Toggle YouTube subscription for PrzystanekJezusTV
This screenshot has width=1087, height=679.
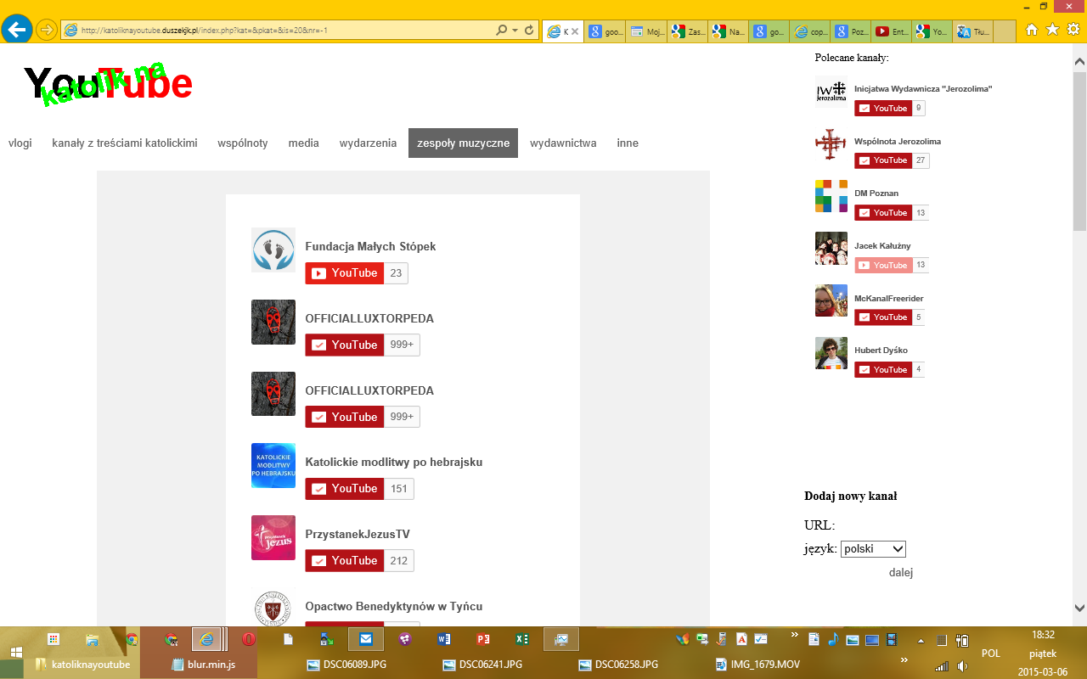[345, 561]
